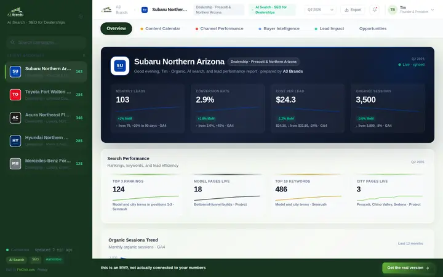Open the Cost Per Lead $24.3 card
Viewport: 443px width, 277px height.
click(308, 108)
